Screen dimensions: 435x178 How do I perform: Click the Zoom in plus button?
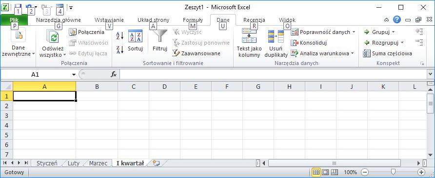tap(421, 173)
